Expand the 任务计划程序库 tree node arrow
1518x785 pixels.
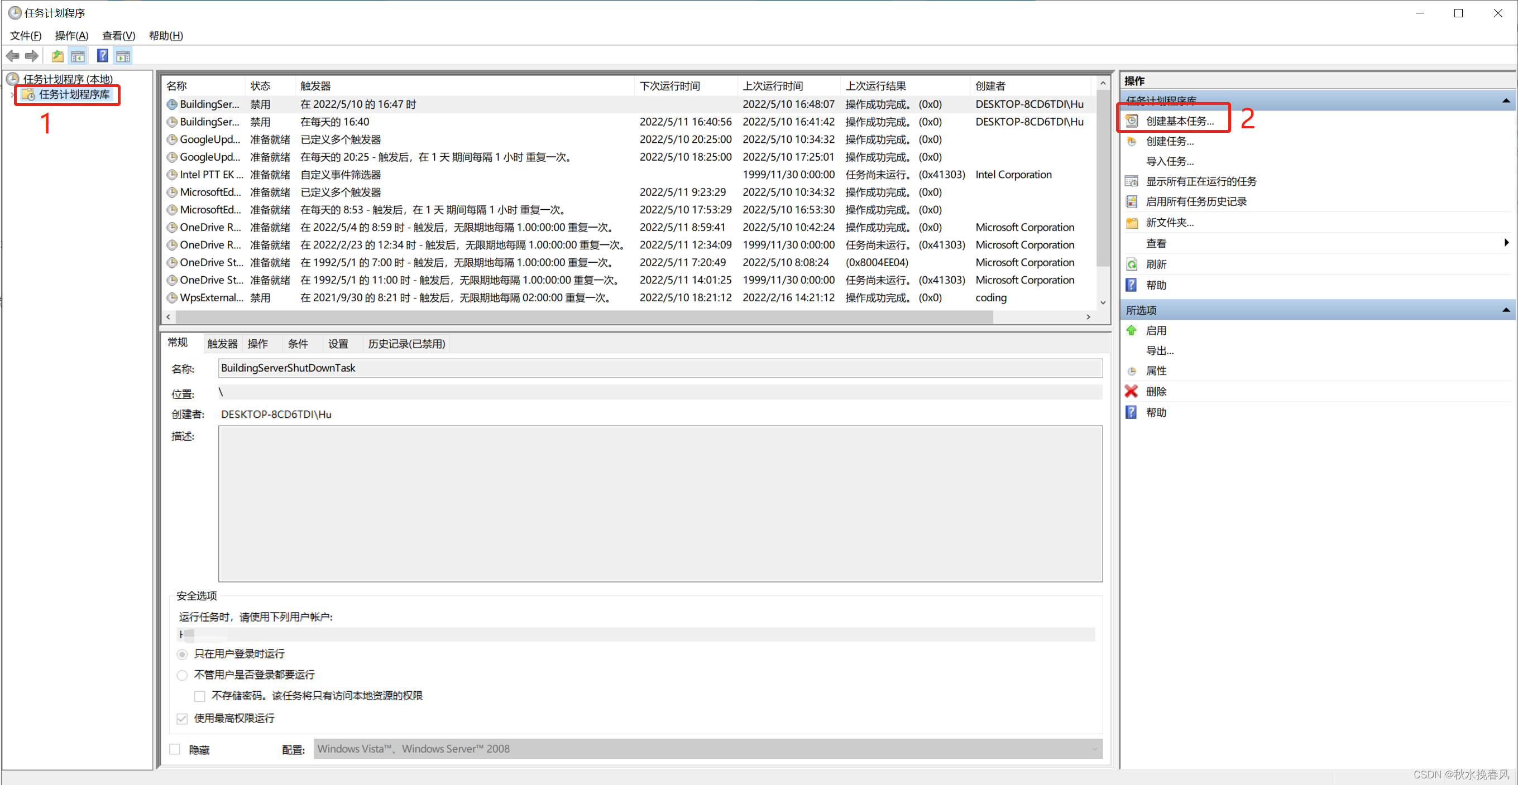point(12,95)
